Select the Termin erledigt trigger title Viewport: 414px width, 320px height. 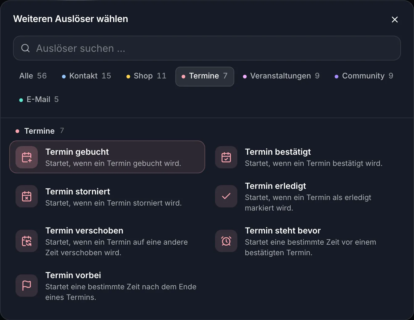(x=275, y=186)
